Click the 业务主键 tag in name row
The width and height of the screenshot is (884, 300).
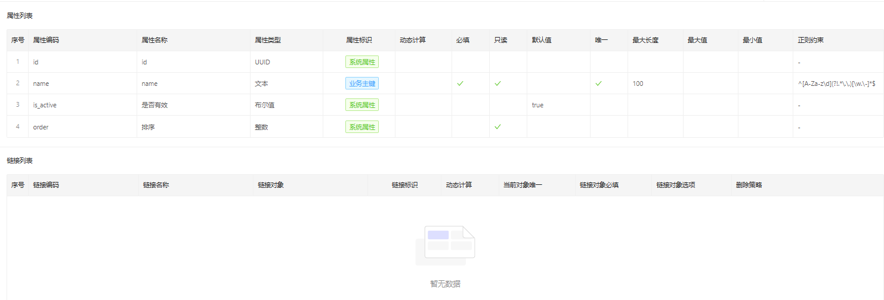click(x=362, y=83)
